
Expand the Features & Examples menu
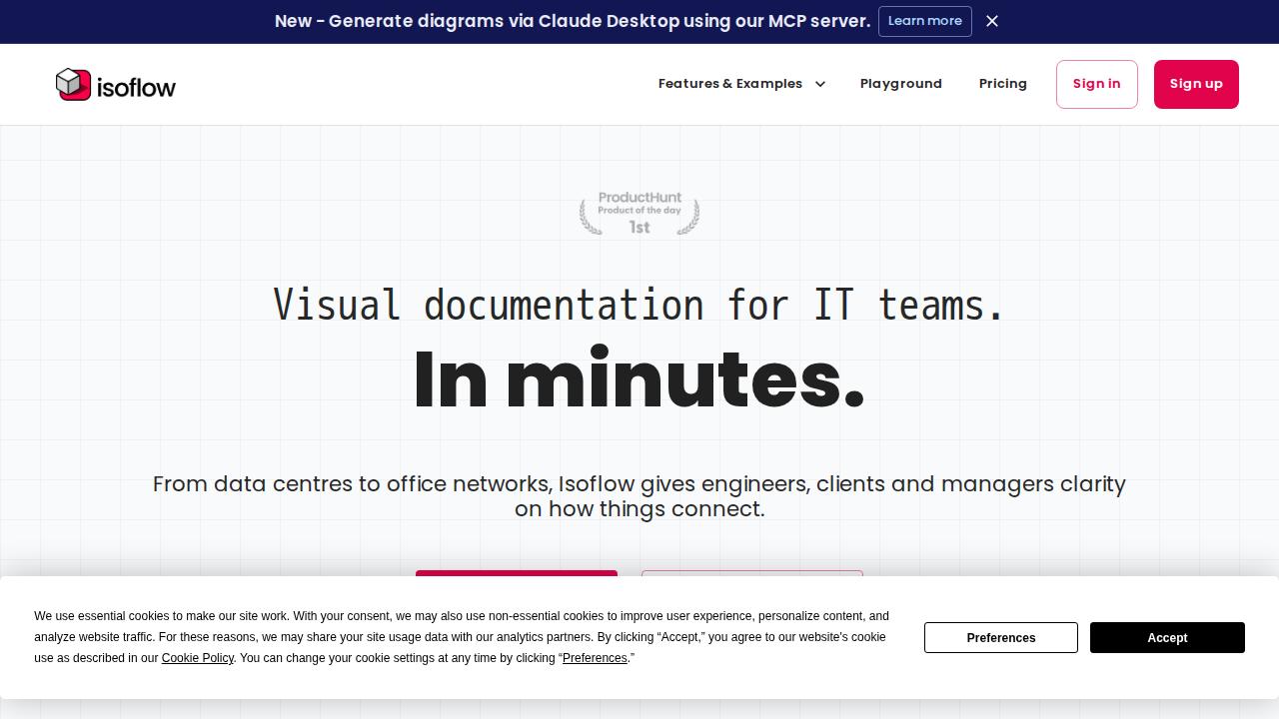(x=741, y=84)
